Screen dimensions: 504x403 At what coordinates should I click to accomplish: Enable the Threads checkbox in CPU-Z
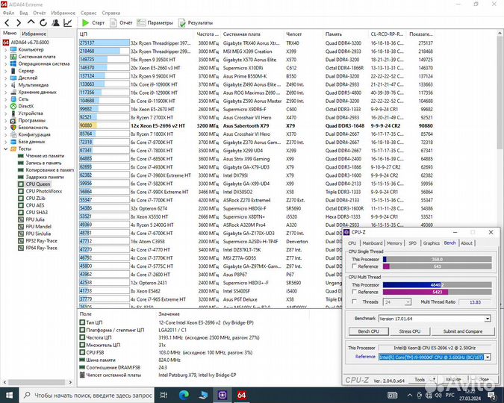click(x=354, y=302)
